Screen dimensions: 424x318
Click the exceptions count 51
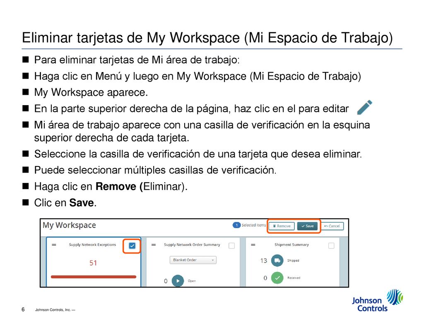point(93,263)
